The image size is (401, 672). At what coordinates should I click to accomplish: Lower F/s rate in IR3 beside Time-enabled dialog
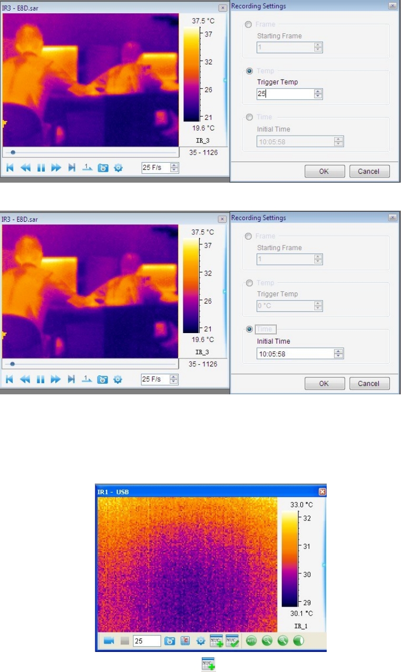click(174, 382)
